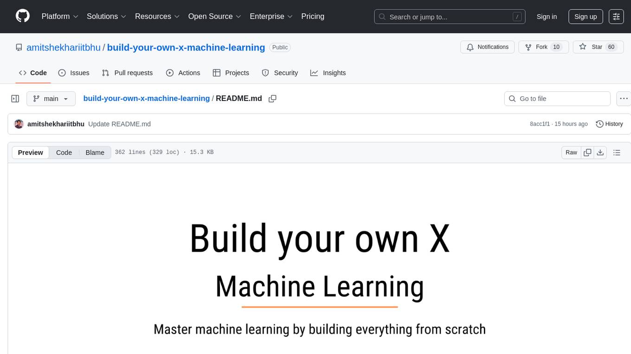The width and height of the screenshot is (631, 354).
Task: Expand the Solutions menu
Action: pos(106,16)
